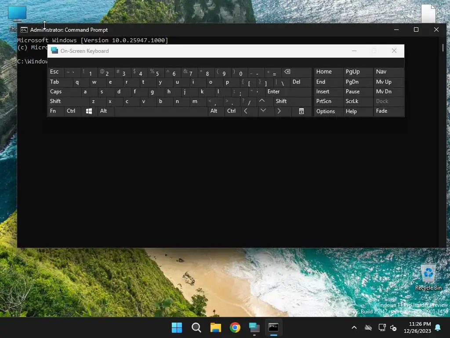Maximize the Command Prompt window
The height and width of the screenshot is (338, 450).
pos(416,29)
